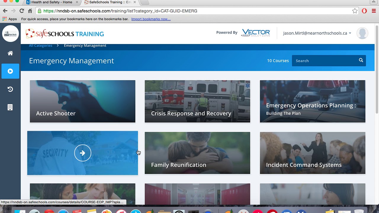Select the highlighted play/training sidebar icon

[10, 71]
